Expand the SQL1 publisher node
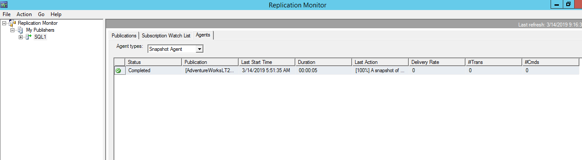This screenshot has height=160, width=582. [x=21, y=37]
